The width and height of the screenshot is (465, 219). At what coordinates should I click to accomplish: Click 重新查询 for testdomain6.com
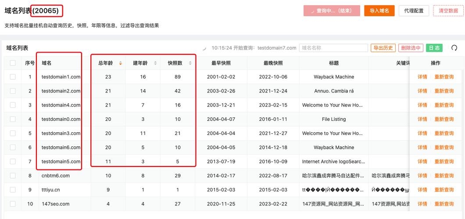click(x=444, y=147)
